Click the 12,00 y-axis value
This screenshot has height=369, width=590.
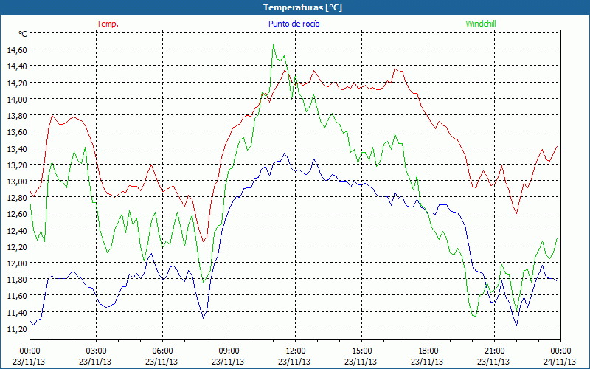[x=16, y=263]
